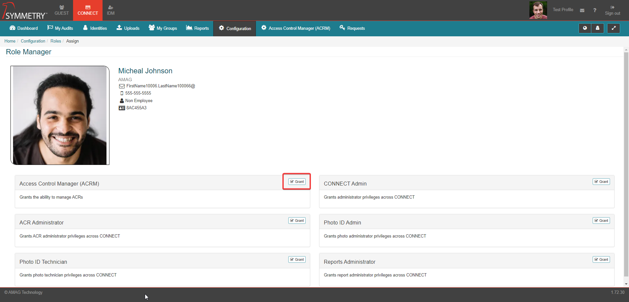The image size is (629, 302).
Task: Click the email address FirstName10006.LastName100066@
Action: click(161, 86)
